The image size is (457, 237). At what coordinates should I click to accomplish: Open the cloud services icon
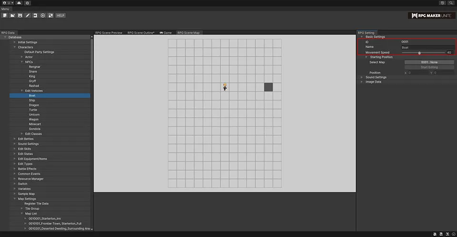(19, 3)
